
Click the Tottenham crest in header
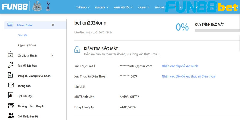click(x=48, y=6)
